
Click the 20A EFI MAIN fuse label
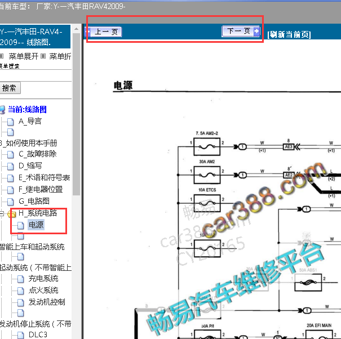pyautogui.click(x=319, y=325)
